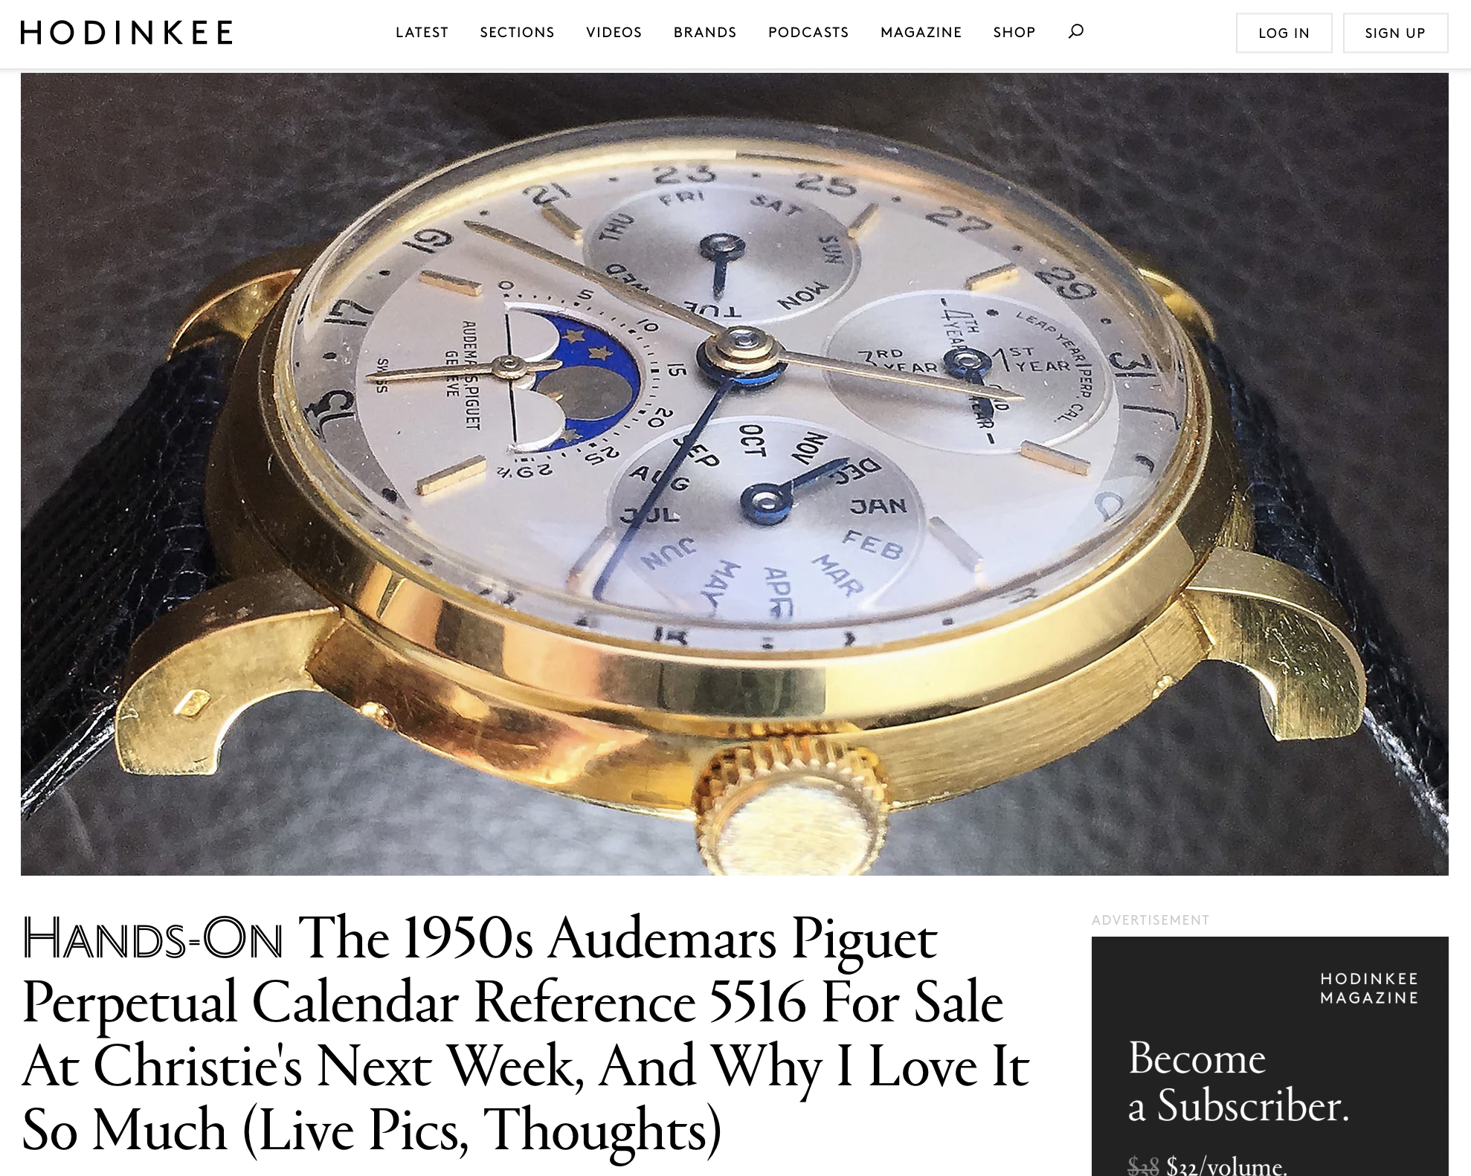The image size is (1471, 1176).
Task: Open the Audemars Piguet hero photo
Action: point(735,474)
